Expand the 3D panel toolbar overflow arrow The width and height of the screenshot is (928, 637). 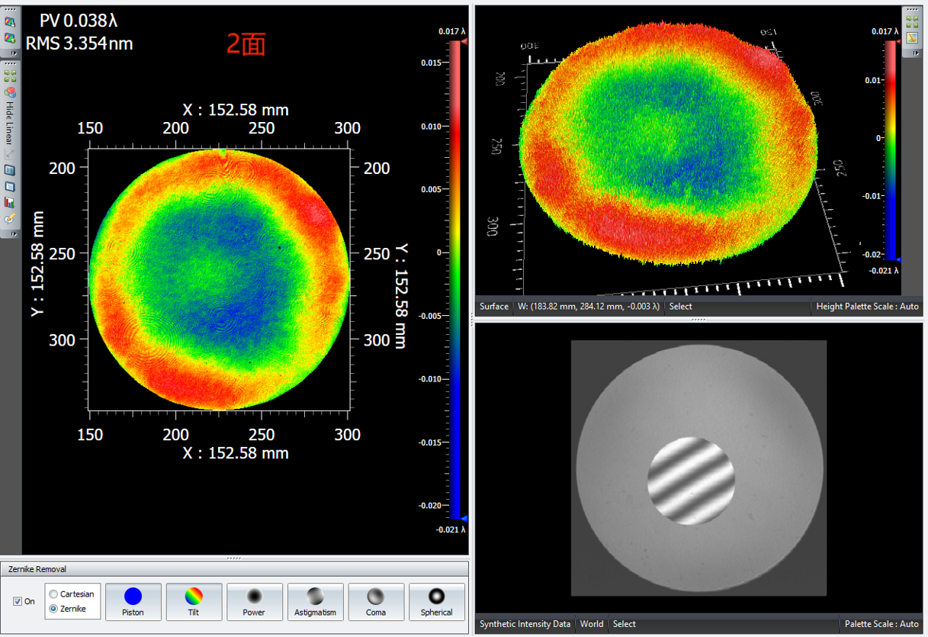[x=916, y=53]
